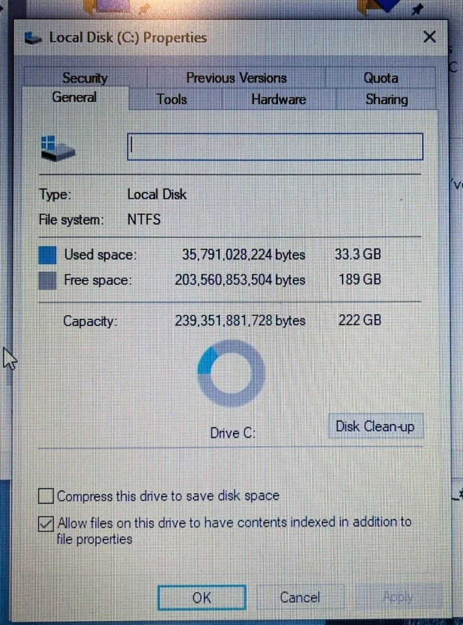The width and height of the screenshot is (463, 625).
Task: Click the '222 GB' capacity value
Action: pos(359,320)
